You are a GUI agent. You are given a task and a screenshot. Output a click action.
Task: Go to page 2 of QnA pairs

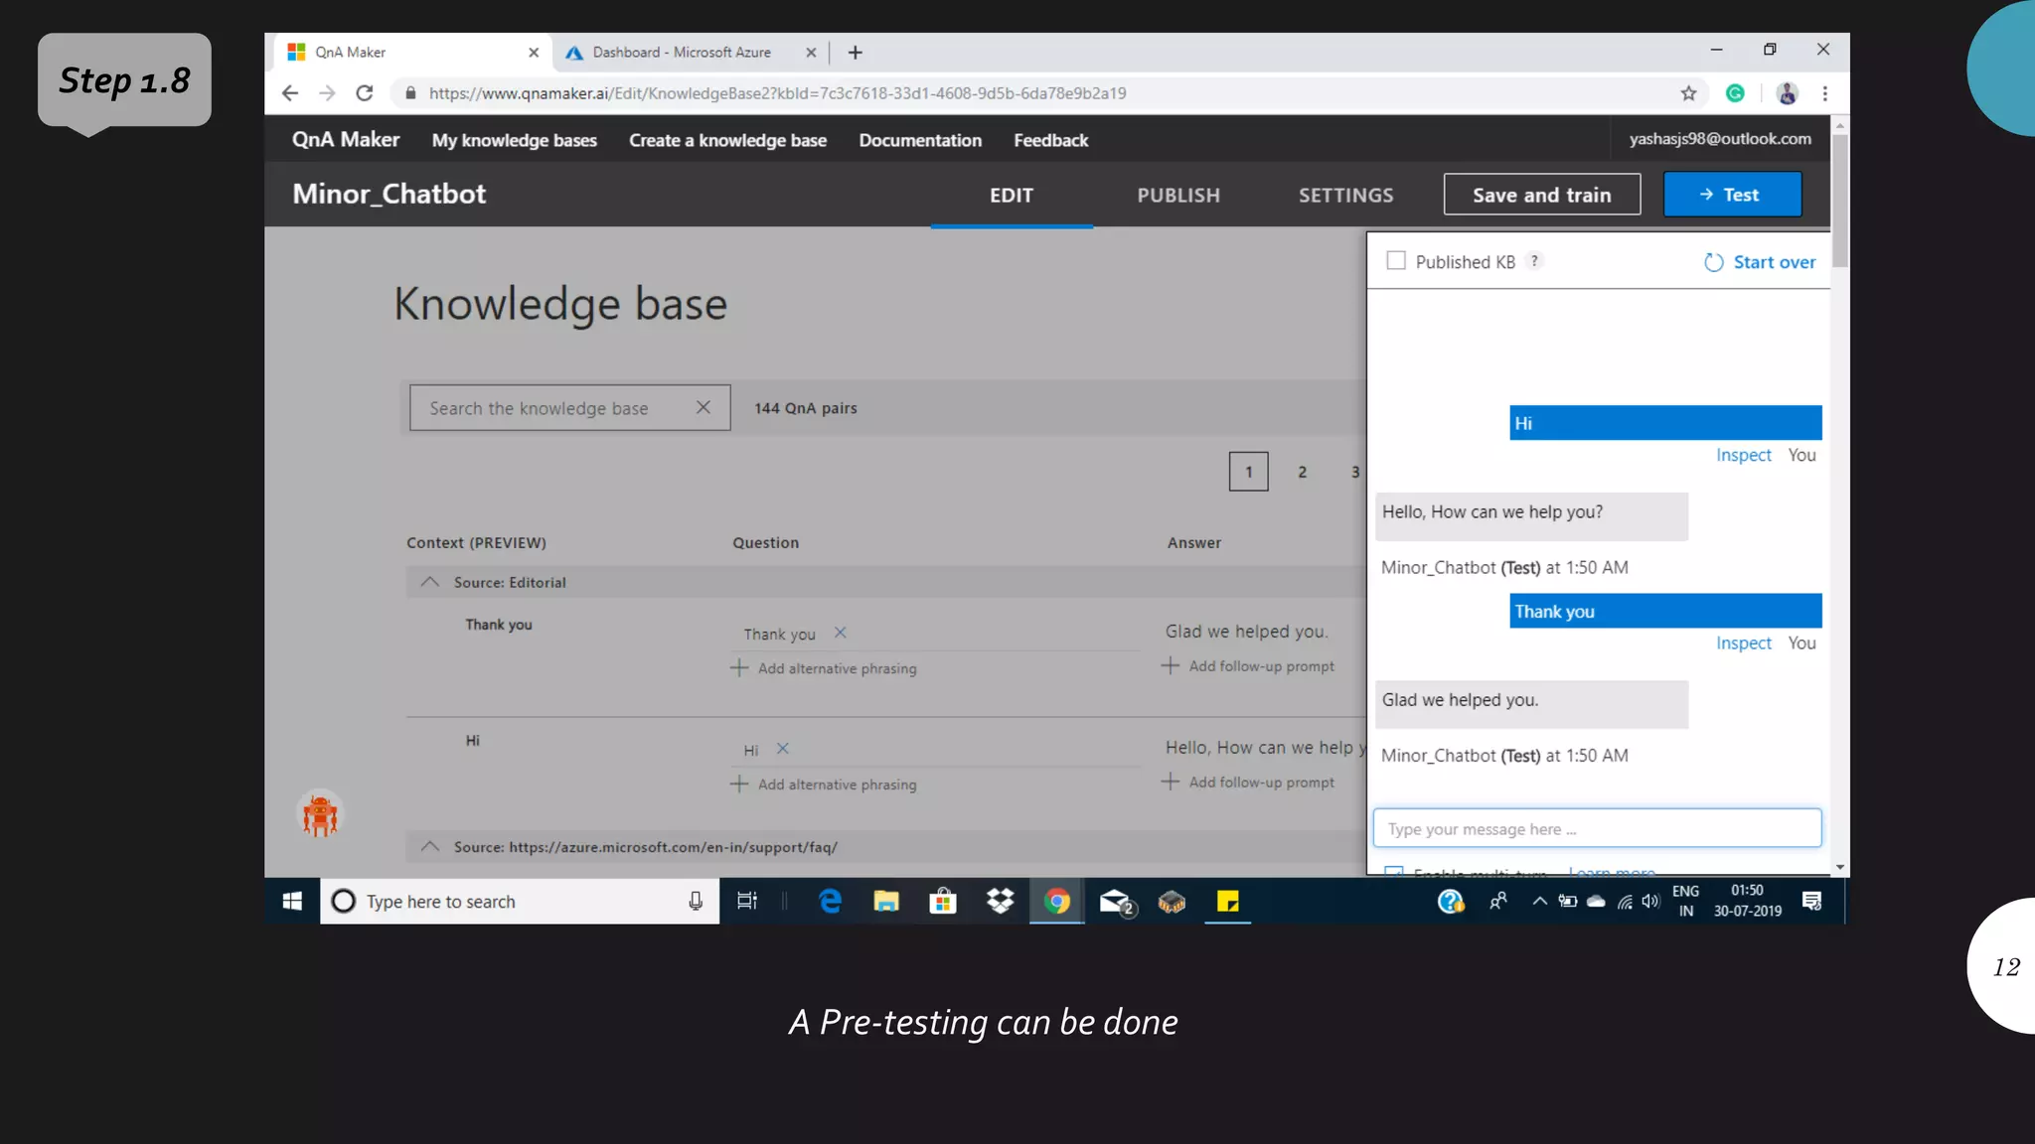pyautogui.click(x=1302, y=472)
